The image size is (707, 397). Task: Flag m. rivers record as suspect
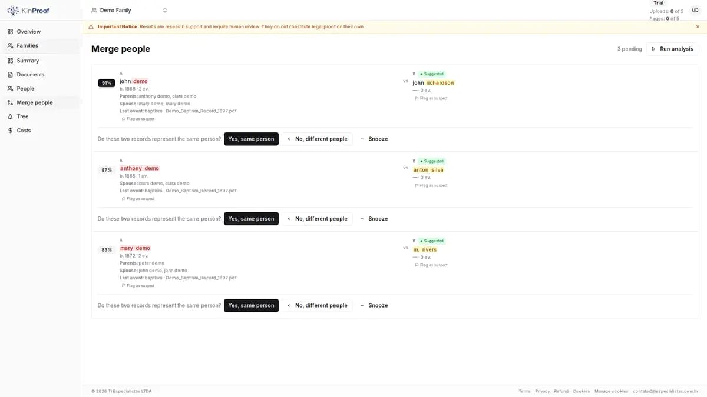pos(431,265)
